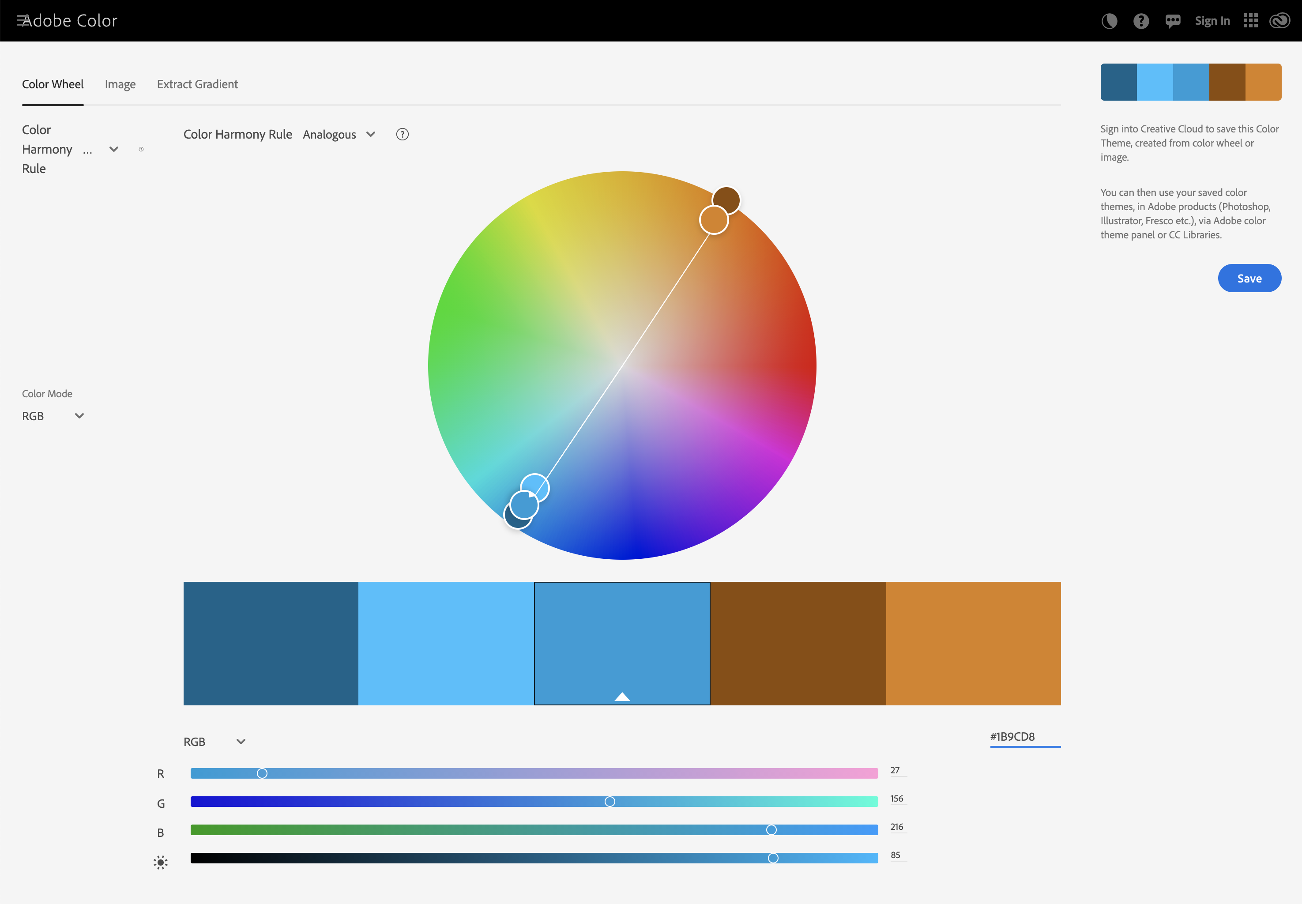Click the medium blue swatch in theme preview
This screenshot has height=904, width=1302.
pos(1191,82)
